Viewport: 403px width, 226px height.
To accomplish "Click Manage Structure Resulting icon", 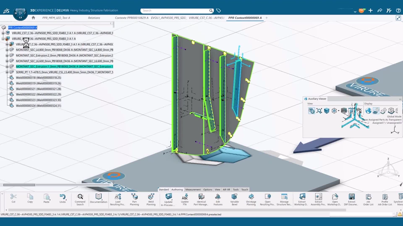I will pos(284,197).
